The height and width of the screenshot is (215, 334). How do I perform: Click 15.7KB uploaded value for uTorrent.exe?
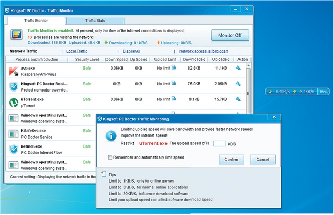point(221,99)
